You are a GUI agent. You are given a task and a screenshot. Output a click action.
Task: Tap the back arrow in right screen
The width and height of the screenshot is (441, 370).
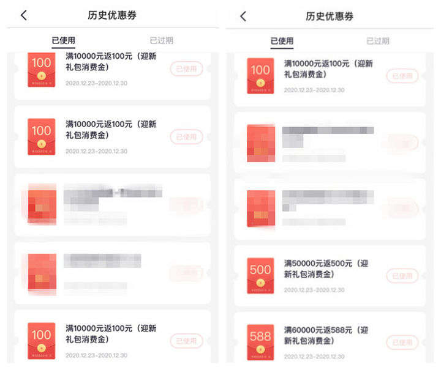243,17
